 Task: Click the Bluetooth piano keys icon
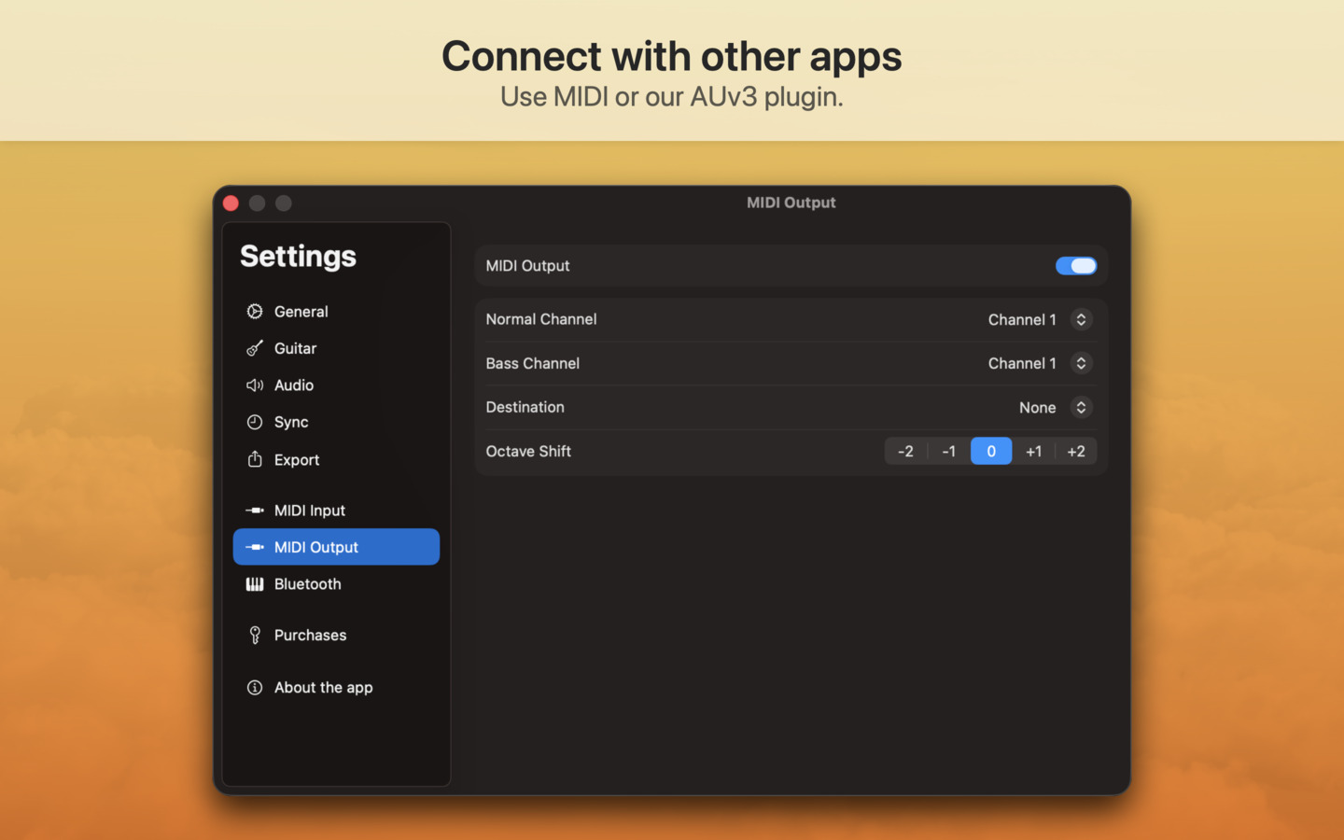point(254,584)
